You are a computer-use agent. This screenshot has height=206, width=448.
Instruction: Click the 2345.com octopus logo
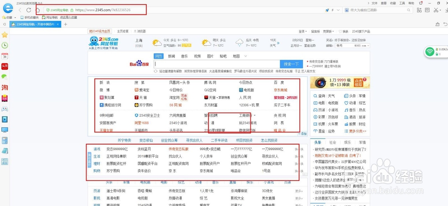pos(103,42)
